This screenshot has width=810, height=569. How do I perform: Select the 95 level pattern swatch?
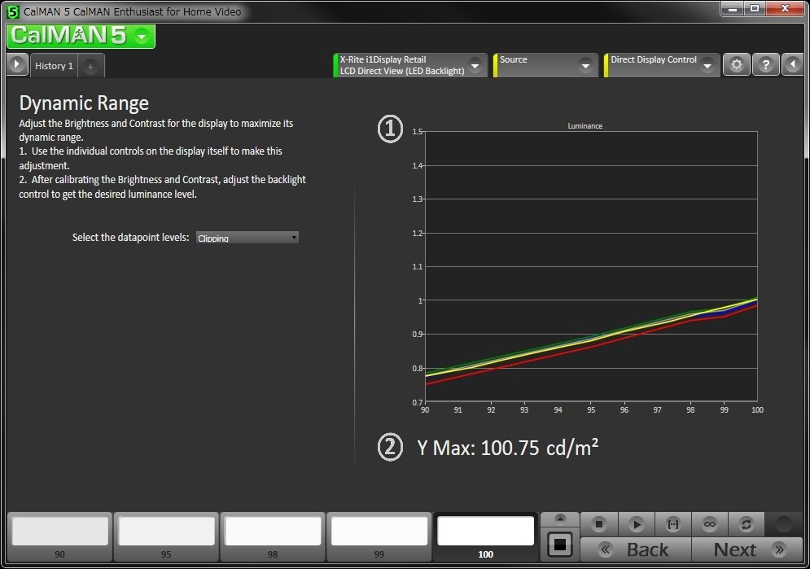pos(166,537)
